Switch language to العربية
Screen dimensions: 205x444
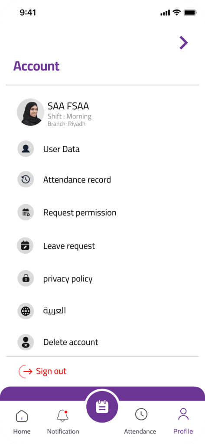[54, 310]
